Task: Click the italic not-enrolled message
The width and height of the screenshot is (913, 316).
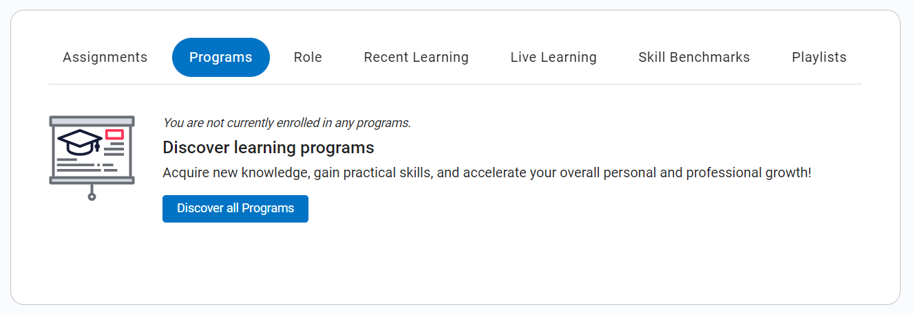Action: (x=286, y=123)
